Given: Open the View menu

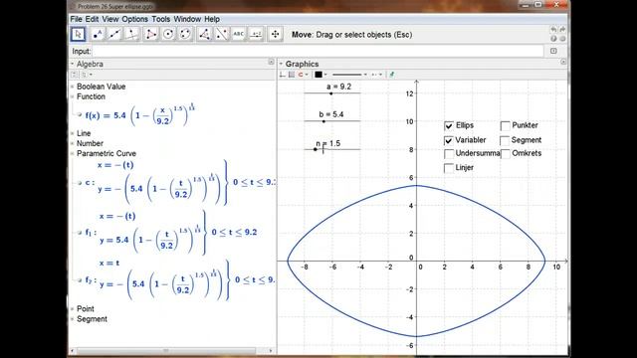Looking at the screenshot, I should (x=110, y=19).
